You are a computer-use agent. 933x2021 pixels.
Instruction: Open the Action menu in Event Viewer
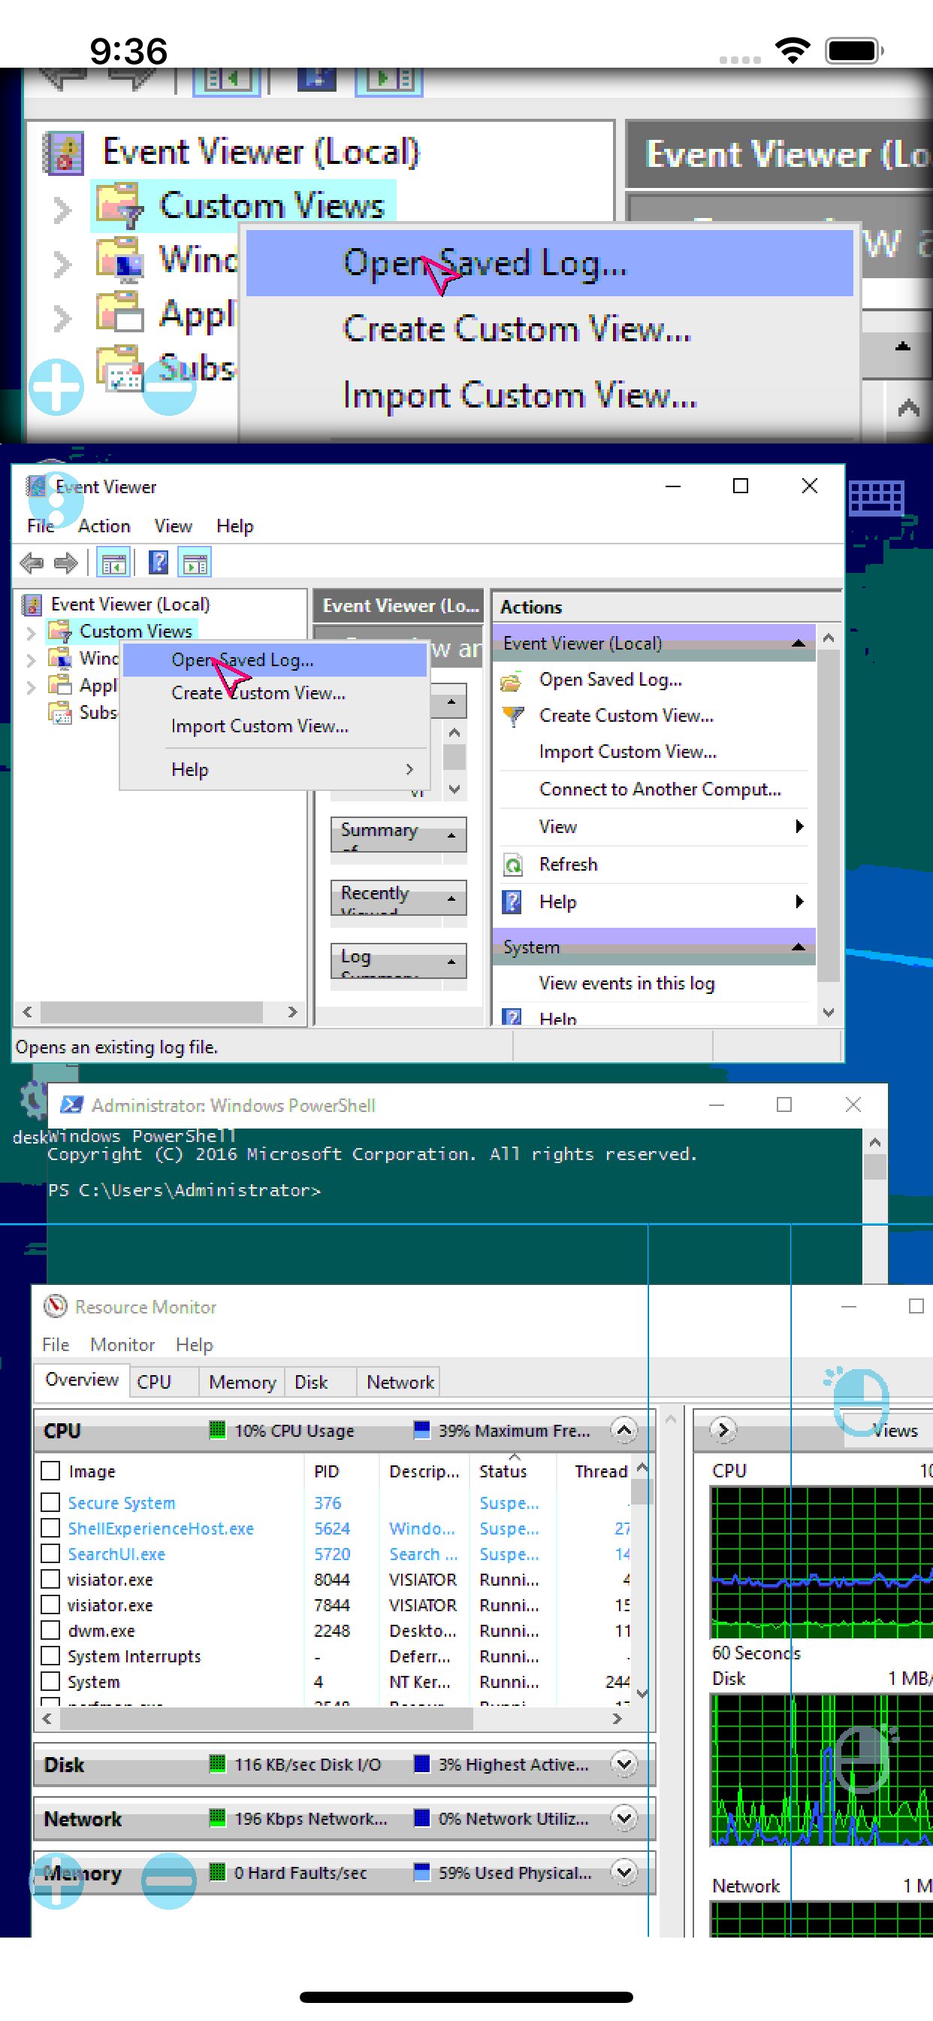[x=104, y=526]
